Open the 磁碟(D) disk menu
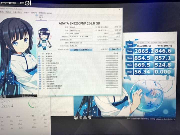This screenshot has height=135, width=180. point(26,12)
